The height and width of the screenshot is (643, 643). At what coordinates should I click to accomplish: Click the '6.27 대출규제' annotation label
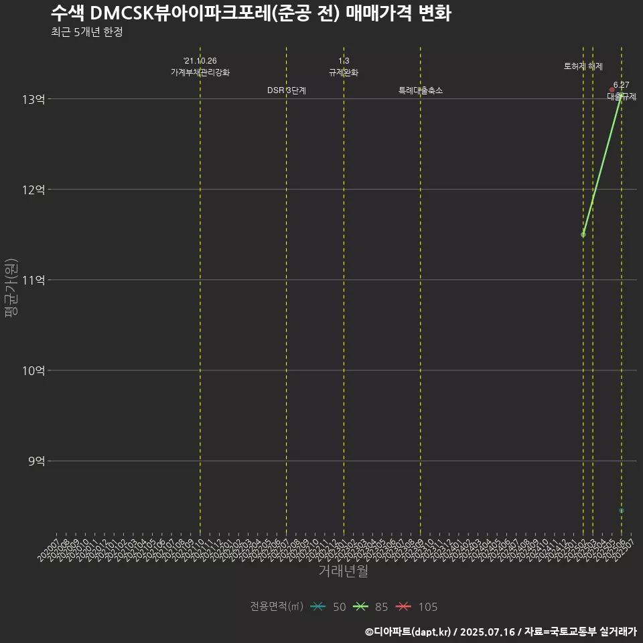click(x=622, y=90)
